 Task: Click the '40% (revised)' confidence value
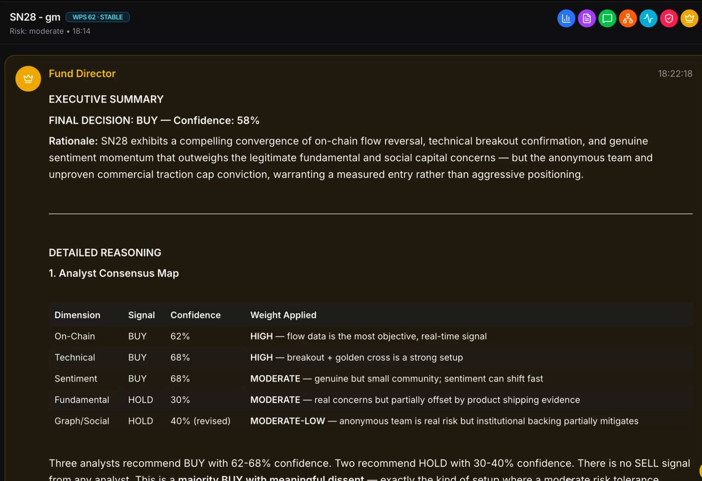(200, 421)
